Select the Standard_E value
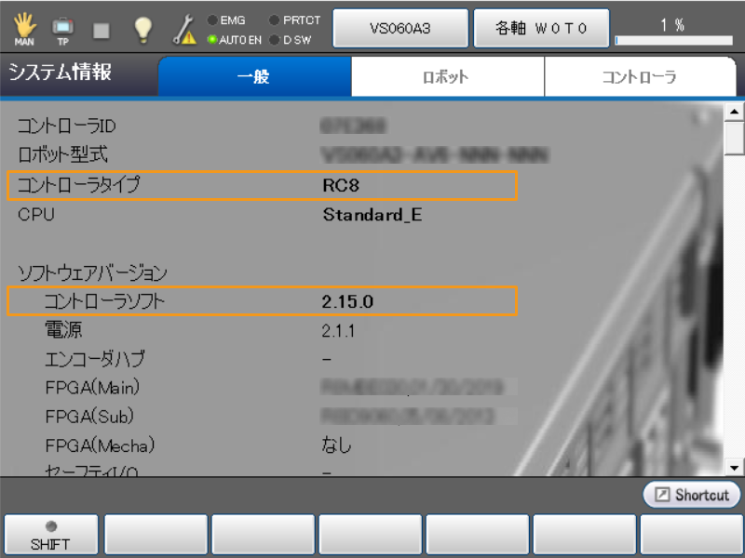The image size is (745, 558). click(372, 215)
